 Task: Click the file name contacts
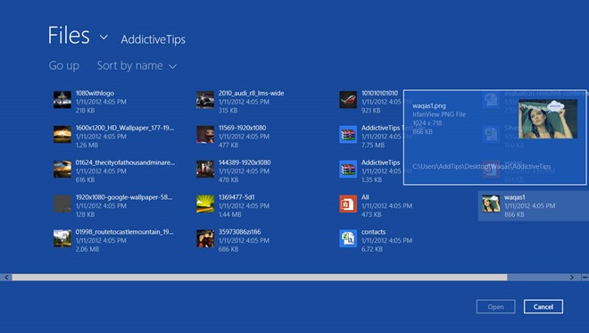373,232
